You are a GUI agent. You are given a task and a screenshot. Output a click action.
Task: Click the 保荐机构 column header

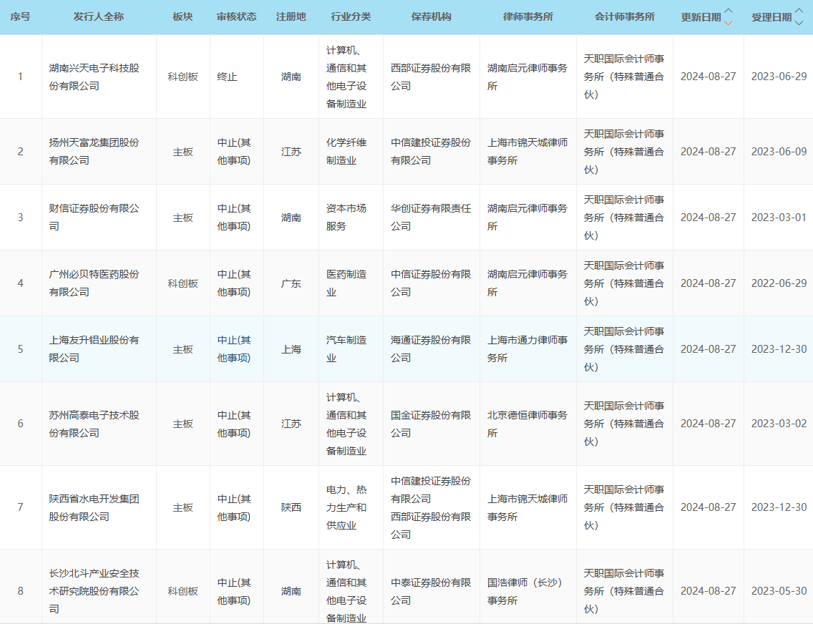(430, 17)
